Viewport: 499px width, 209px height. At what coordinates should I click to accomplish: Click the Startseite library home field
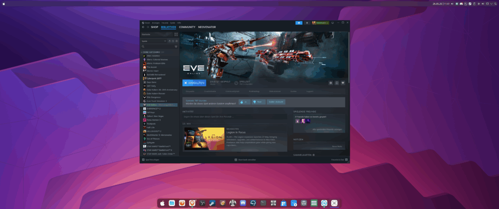(x=157, y=35)
